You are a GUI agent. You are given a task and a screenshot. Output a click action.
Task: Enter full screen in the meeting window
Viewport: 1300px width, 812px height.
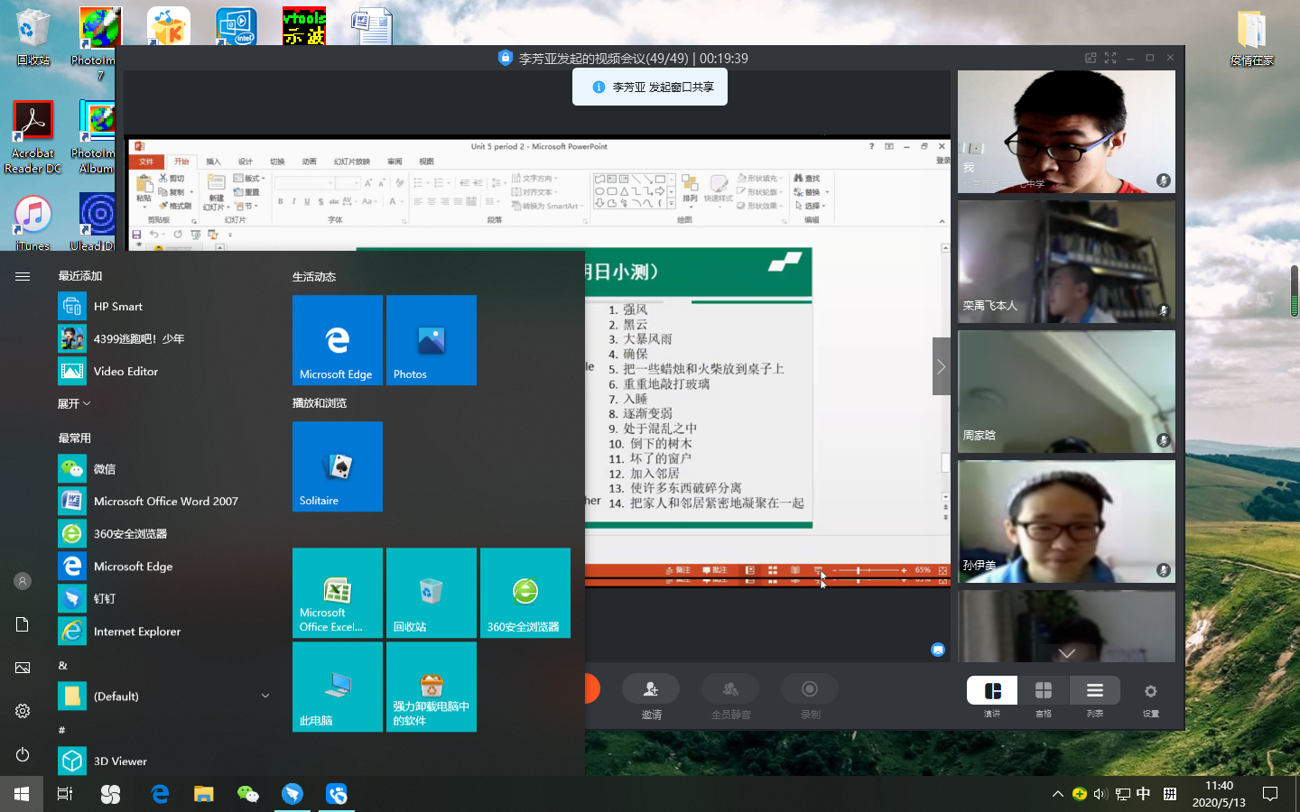click(x=1110, y=58)
